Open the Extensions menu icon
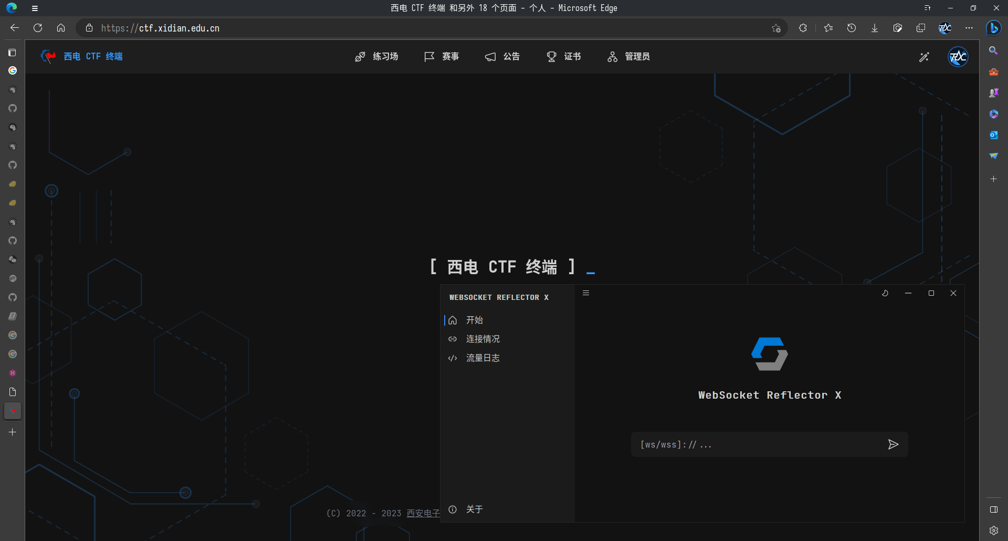The width and height of the screenshot is (1008, 541). (803, 28)
